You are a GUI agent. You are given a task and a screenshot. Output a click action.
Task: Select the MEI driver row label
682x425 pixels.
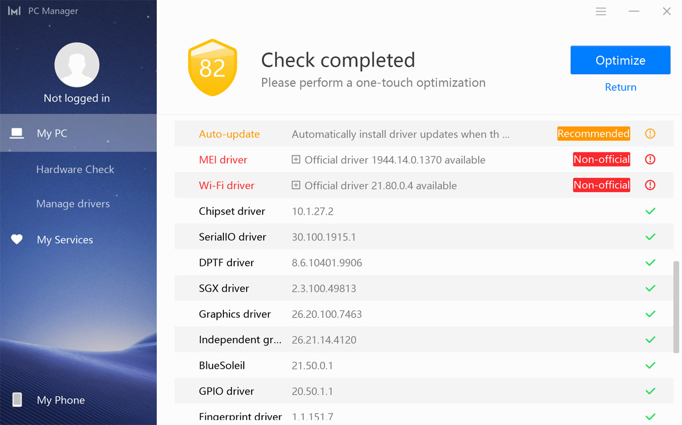coord(223,160)
